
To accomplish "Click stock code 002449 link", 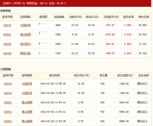I will click(7, 53).
